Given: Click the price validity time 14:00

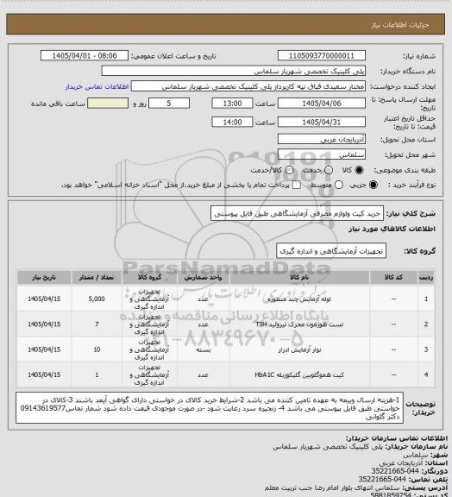Looking at the screenshot, I should pyautogui.click(x=232, y=123).
